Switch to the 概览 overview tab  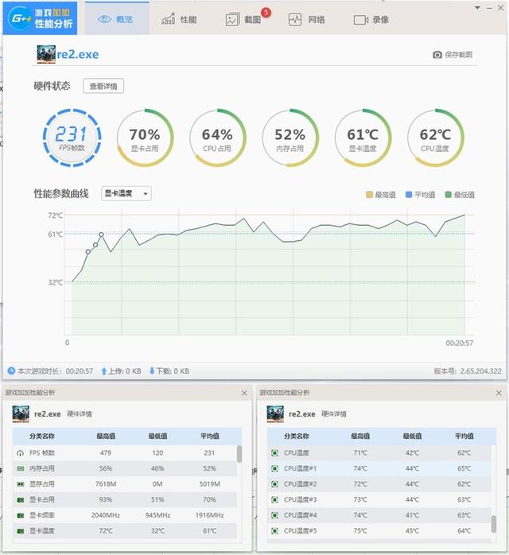116,19
